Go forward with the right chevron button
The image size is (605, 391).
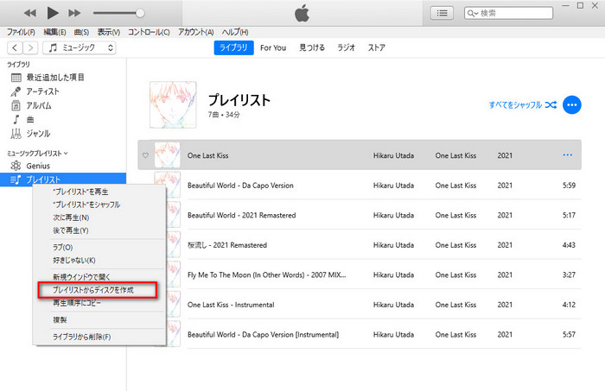(x=30, y=47)
